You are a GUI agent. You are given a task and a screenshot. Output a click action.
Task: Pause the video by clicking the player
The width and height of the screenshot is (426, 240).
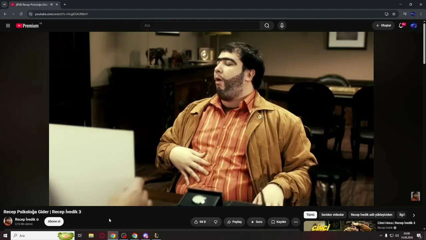click(x=211, y=119)
